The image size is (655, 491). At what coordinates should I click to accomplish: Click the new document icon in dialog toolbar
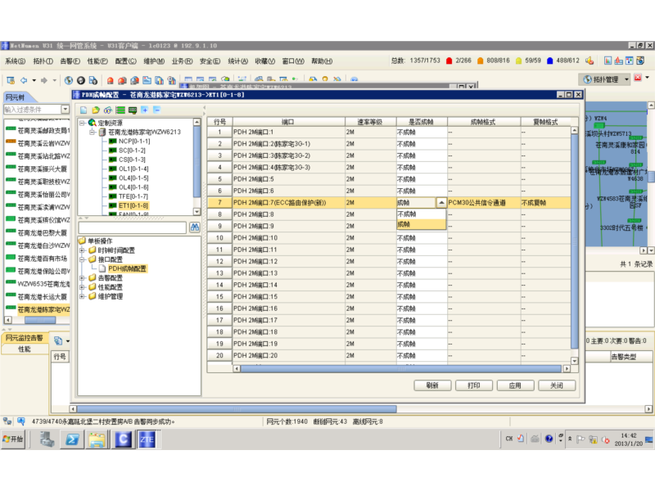pos(84,110)
